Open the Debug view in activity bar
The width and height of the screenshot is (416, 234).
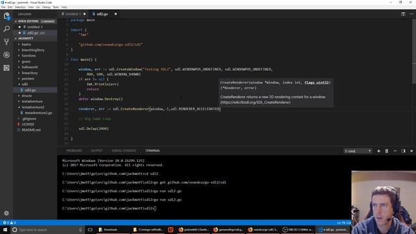[6, 55]
